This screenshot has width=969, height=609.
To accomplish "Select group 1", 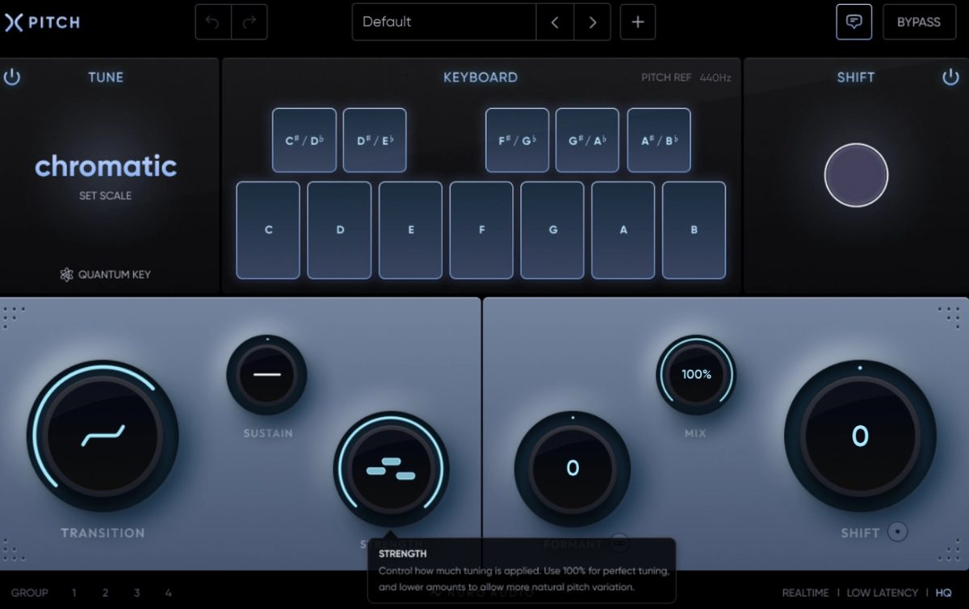I will (73, 593).
